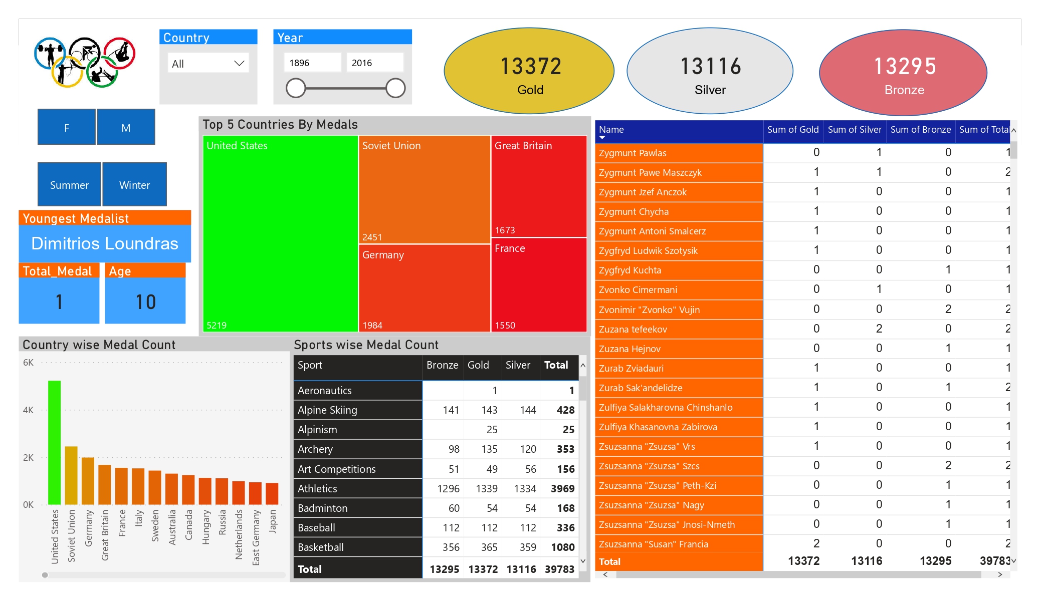
Task: Click the 'Sport' column header
Action: pos(310,365)
